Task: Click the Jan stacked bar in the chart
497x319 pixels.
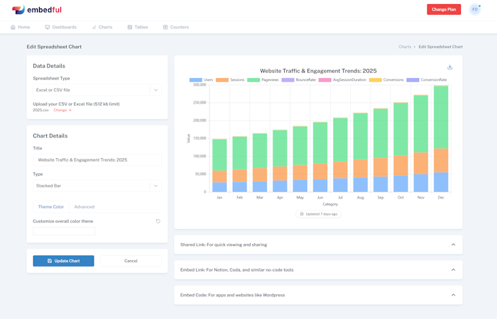Action: coord(219,165)
